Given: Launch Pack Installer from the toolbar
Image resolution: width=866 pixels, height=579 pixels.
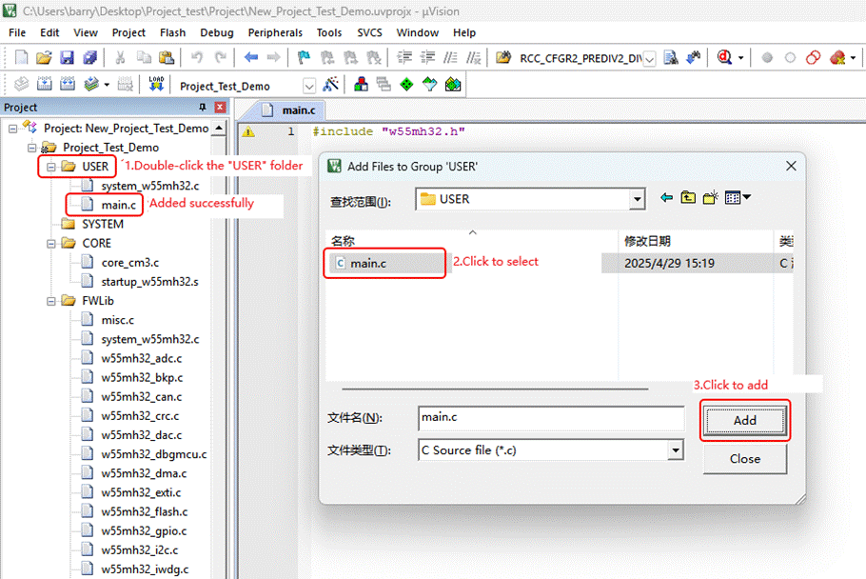Looking at the screenshot, I should [453, 85].
